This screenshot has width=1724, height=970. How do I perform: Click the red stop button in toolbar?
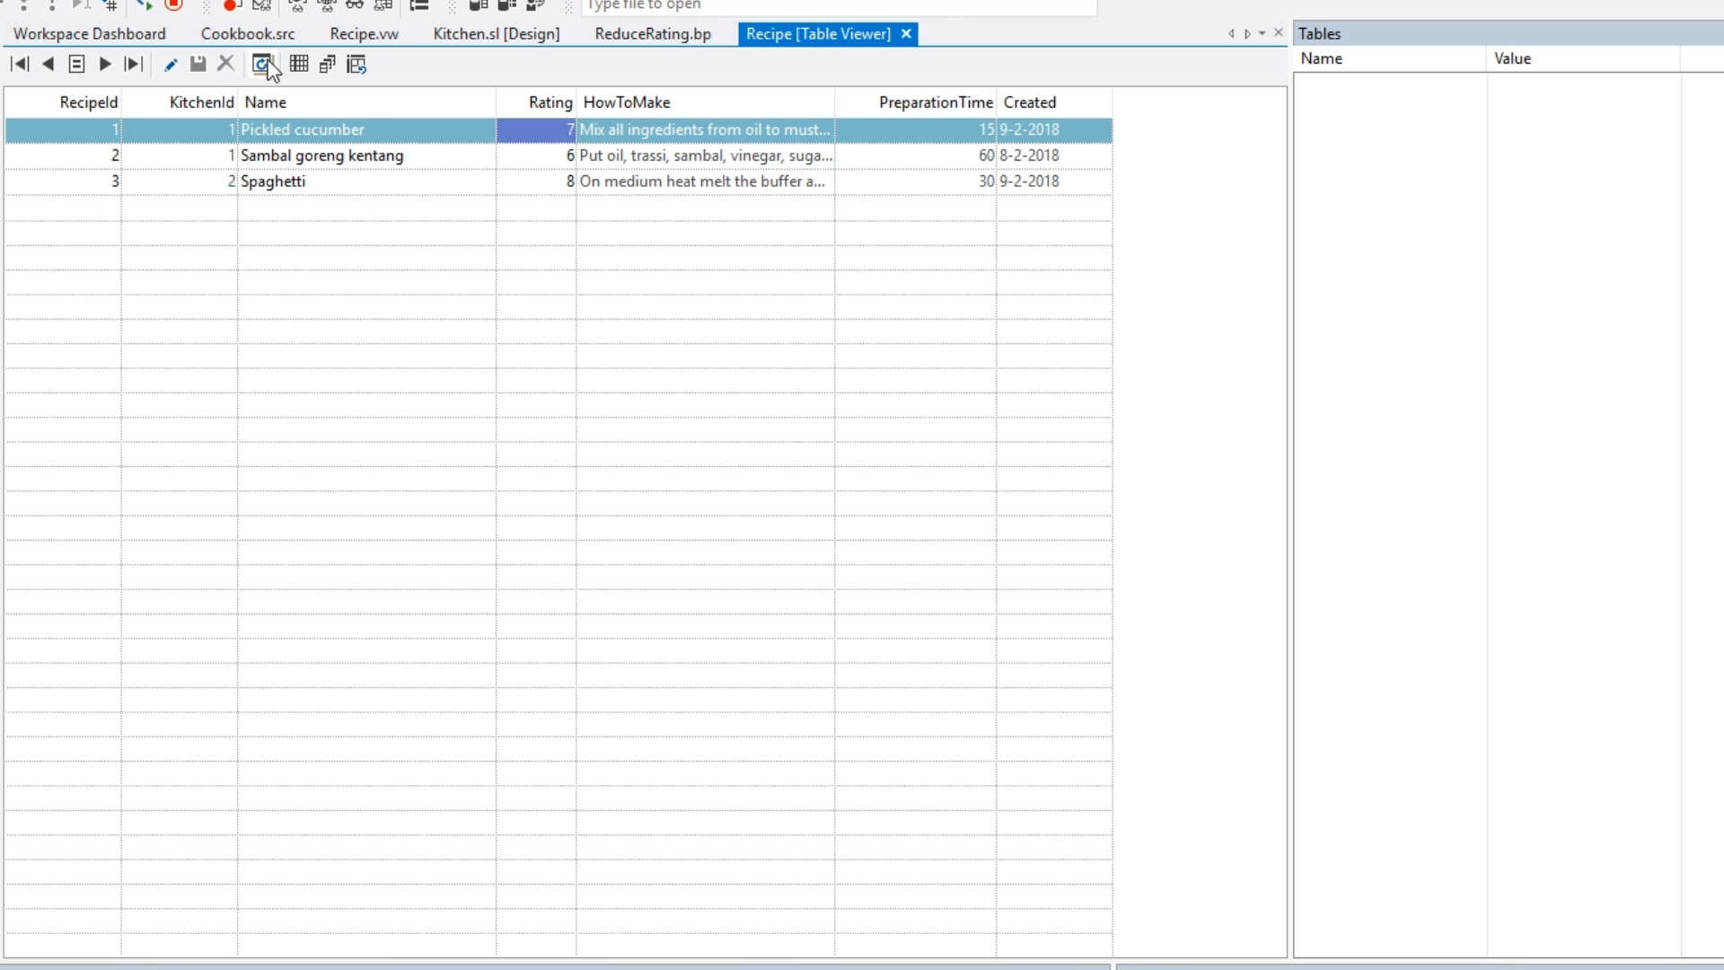pyautogui.click(x=174, y=5)
